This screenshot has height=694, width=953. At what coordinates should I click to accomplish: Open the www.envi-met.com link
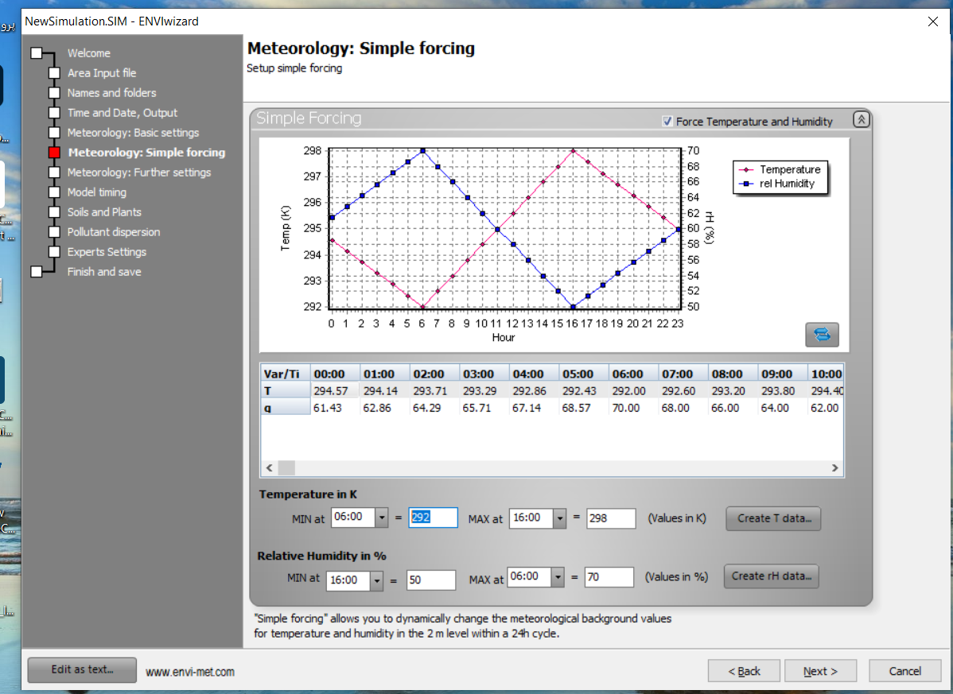pyautogui.click(x=190, y=673)
